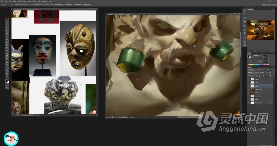Select the Pen tool

click(x=7, y=62)
